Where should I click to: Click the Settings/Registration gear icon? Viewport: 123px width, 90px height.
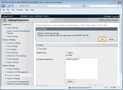(x=5, y=20)
